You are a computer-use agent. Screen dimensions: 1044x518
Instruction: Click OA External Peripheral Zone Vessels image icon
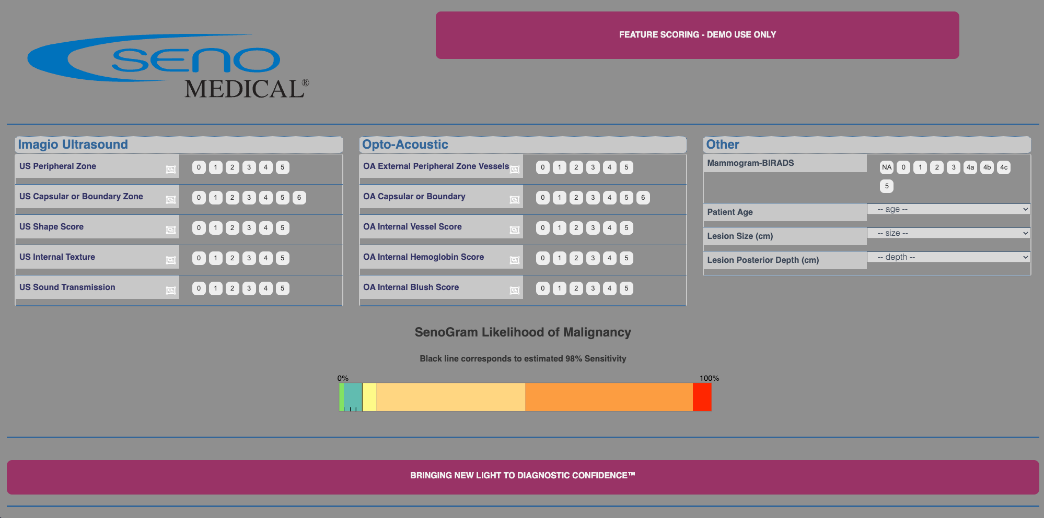(515, 170)
